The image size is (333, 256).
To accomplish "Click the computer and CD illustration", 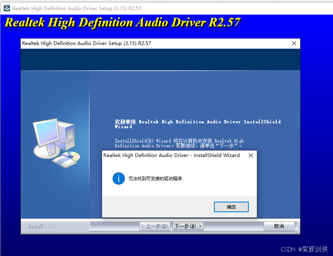I will (56, 143).
